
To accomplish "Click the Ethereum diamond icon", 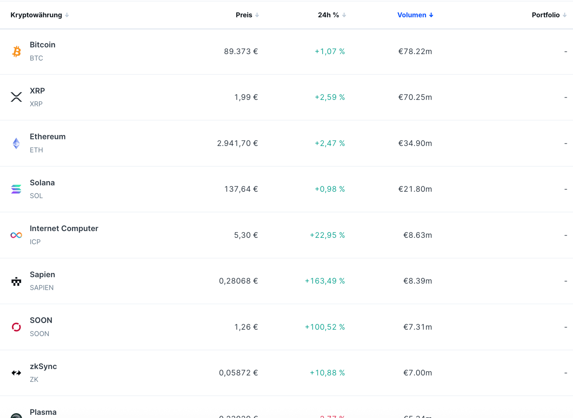I will (x=16, y=143).
